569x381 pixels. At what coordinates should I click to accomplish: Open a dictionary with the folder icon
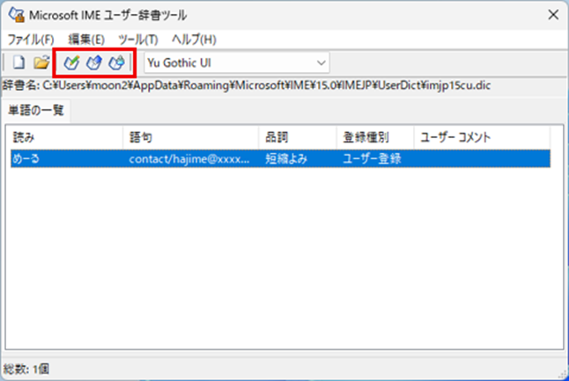click(41, 62)
